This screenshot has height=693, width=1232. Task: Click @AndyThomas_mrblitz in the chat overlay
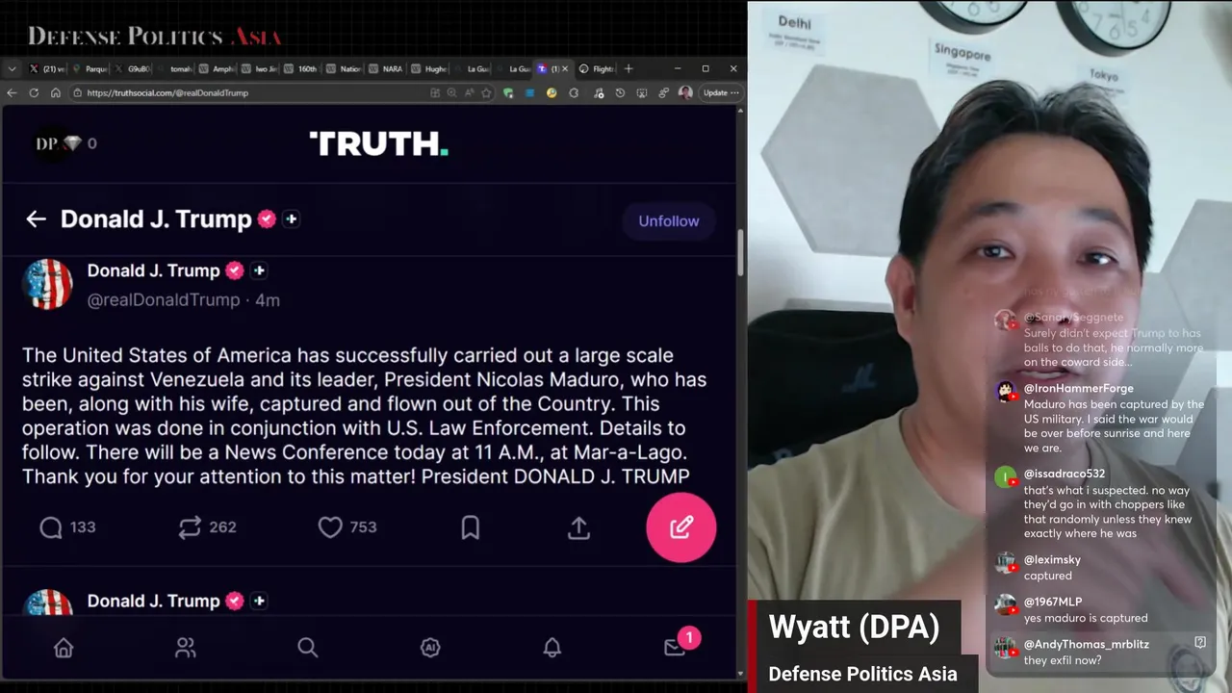click(x=1087, y=644)
